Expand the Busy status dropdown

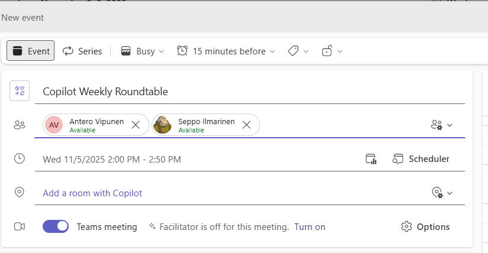tap(143, 51)
